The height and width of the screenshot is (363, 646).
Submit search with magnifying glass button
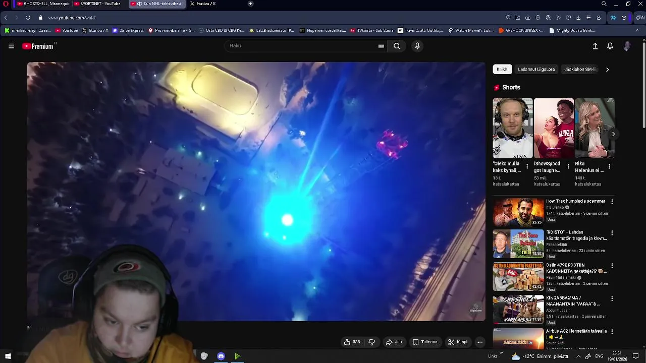tap(397, 46)
